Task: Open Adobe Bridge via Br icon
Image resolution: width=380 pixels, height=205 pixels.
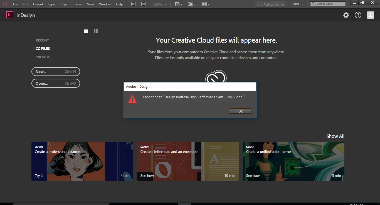Action: click(134, 4)
